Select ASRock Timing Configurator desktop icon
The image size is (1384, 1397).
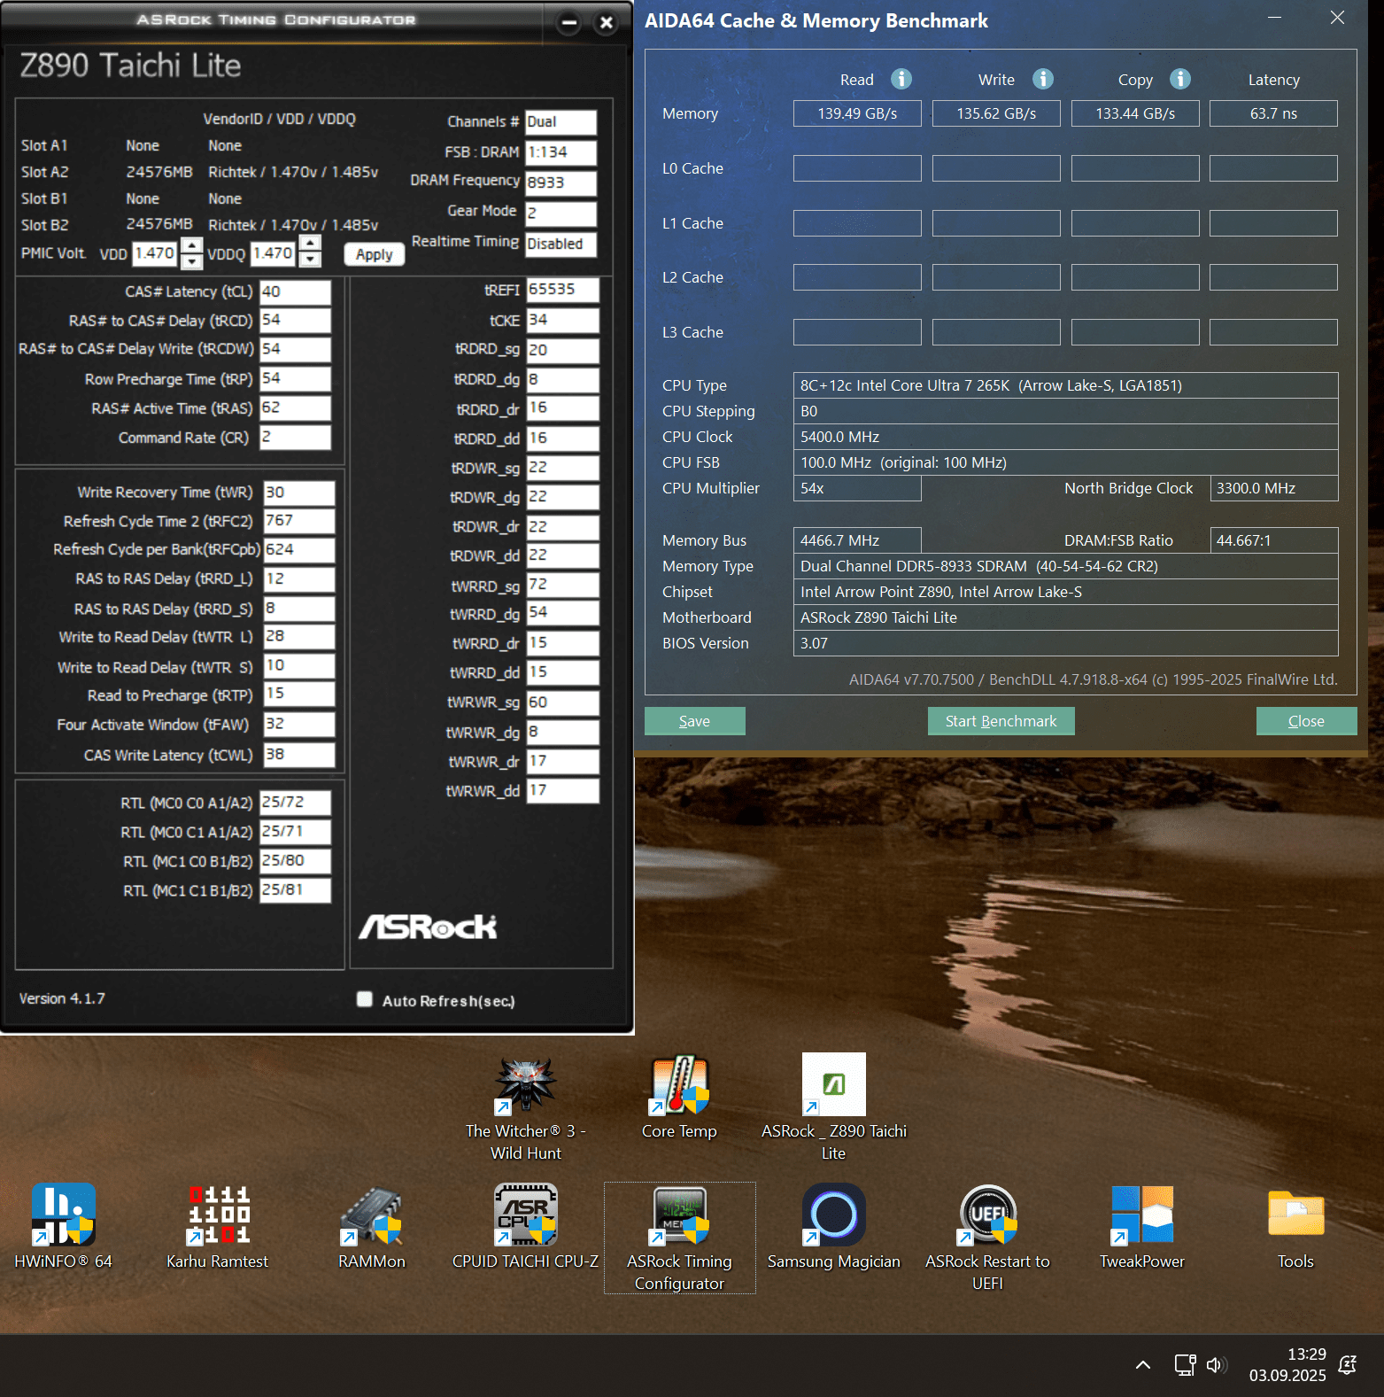pos(679,1237)
